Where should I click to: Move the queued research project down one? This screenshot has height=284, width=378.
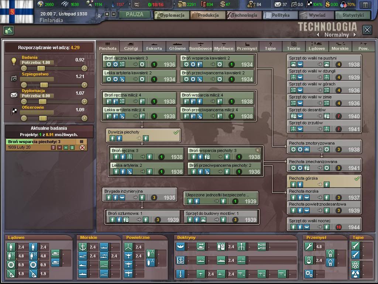tap(59, 148)
